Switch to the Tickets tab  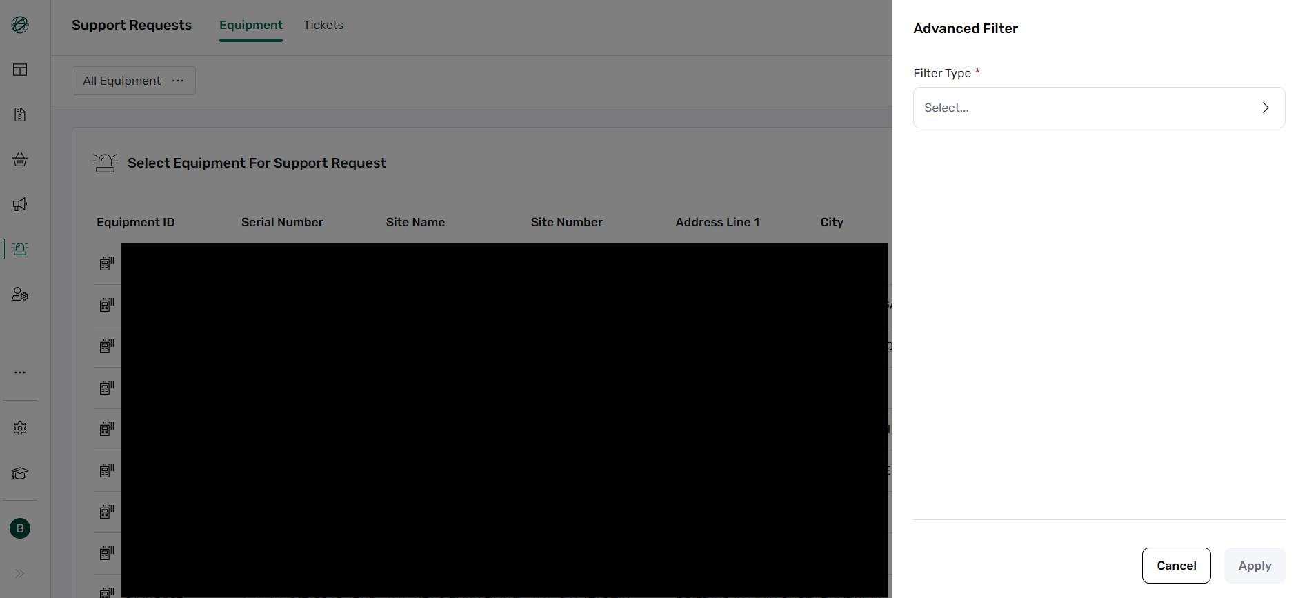pos(323,25)
